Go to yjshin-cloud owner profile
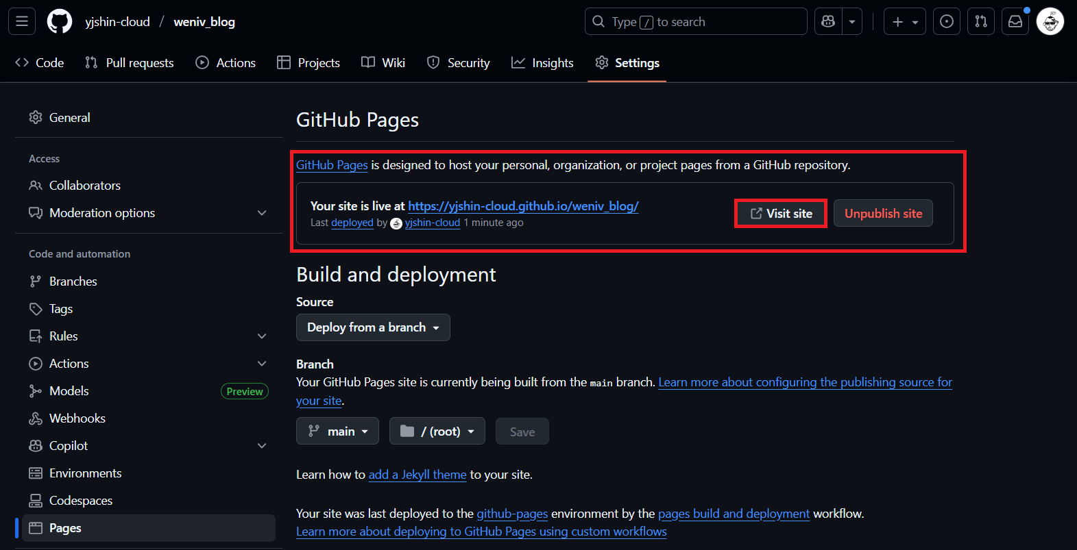Viewport: 1077px width, 550px height. 117,22
